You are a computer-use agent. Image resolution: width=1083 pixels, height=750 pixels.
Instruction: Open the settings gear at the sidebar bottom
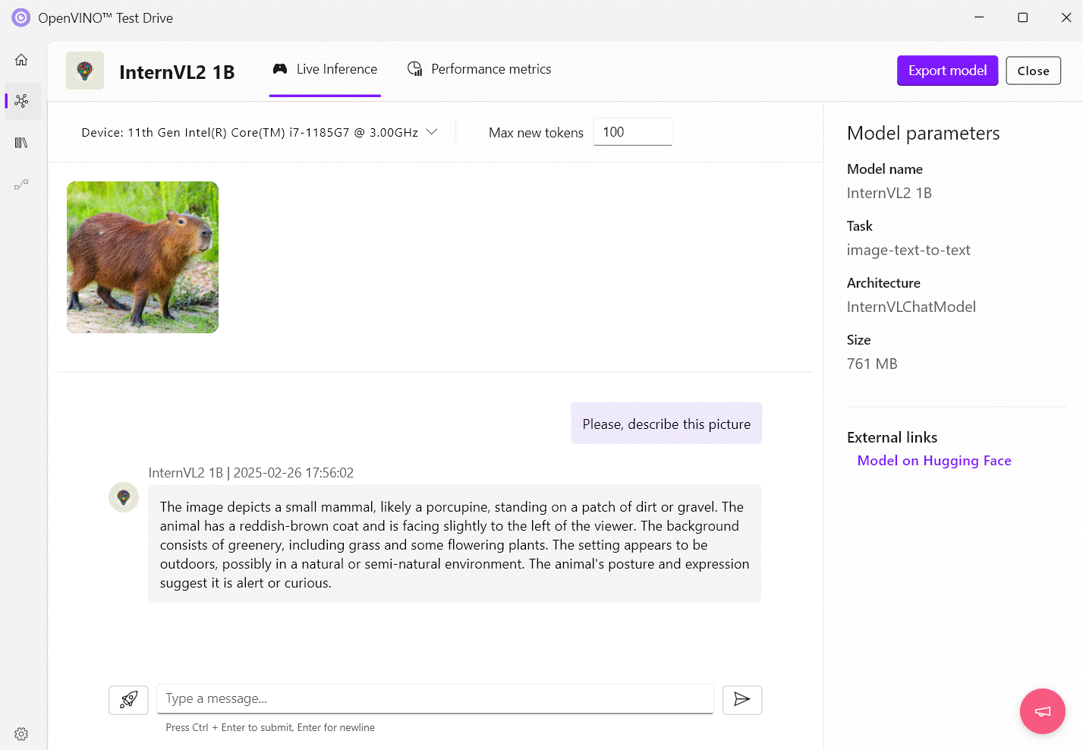tap(21, 733)
